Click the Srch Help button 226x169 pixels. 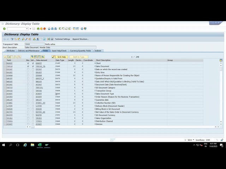[61, 57]
